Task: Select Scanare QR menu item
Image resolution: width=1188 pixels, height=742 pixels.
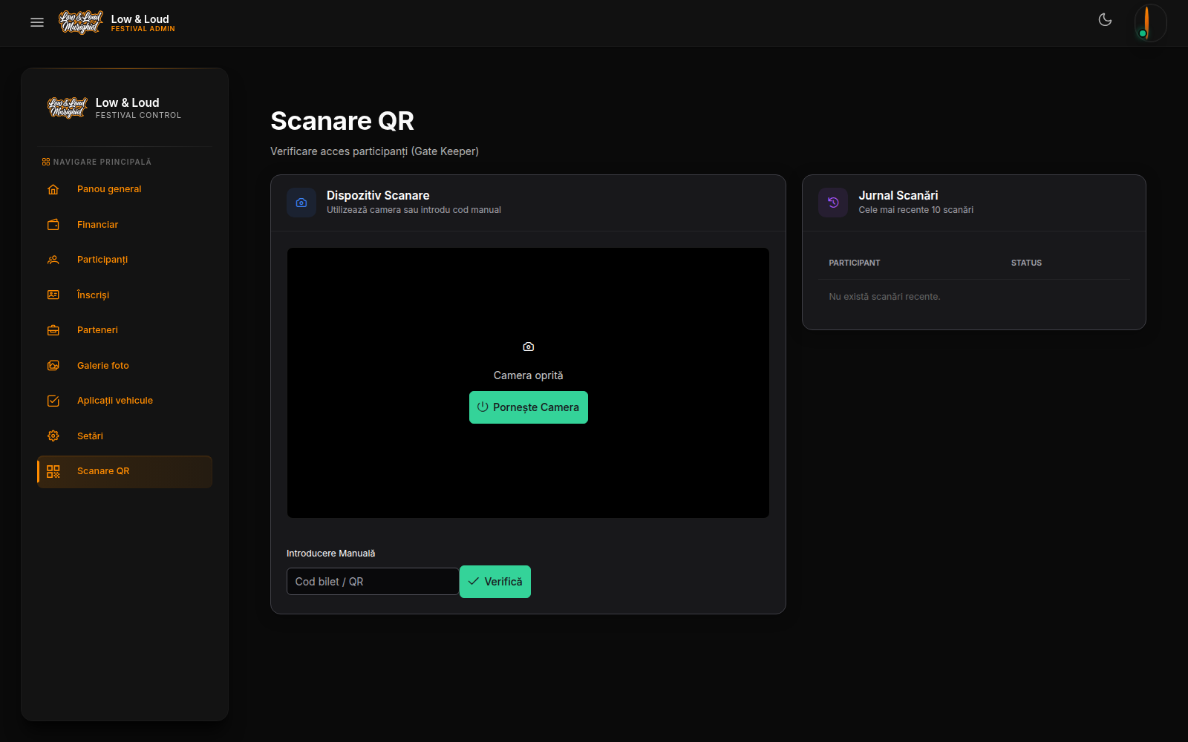Action: click(x=125, y=471)
